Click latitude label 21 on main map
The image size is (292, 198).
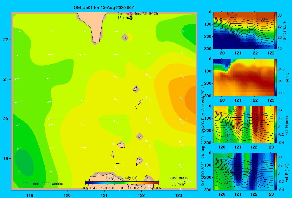point(6,79)
